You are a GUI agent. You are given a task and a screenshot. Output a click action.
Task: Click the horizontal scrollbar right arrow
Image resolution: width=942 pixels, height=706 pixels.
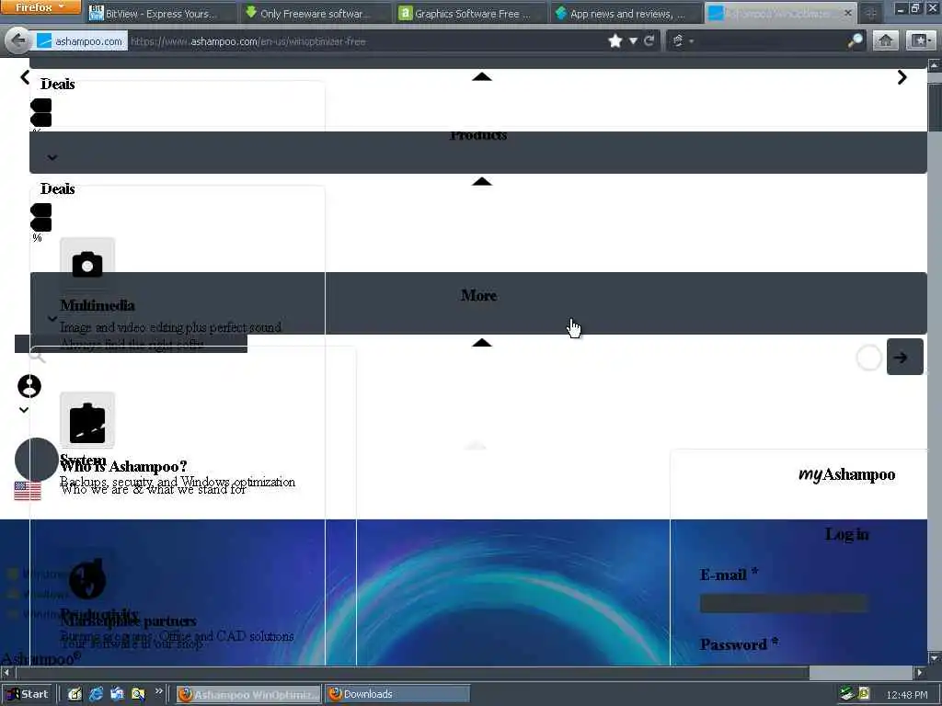pyautogui.click(x=919, y=672)
